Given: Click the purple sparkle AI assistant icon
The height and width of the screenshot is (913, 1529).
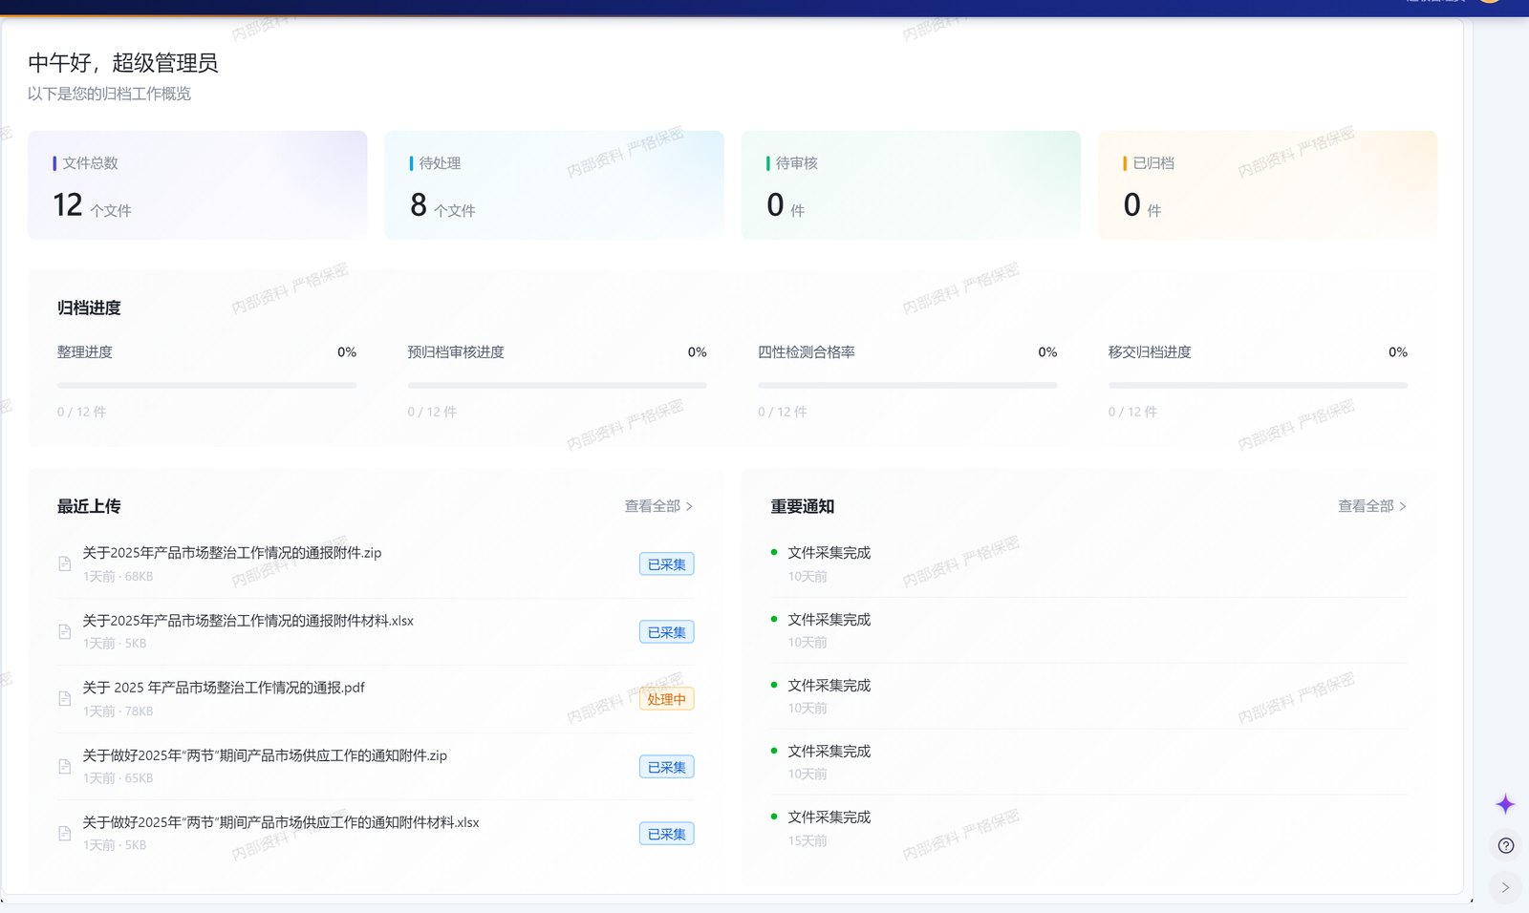Looking at the screenshot, I should click(x=1505, y=804).
